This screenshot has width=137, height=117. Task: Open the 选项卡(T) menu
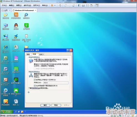pos(37,6)
